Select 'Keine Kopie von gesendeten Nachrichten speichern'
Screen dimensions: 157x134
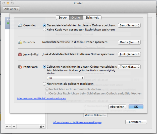coord(45,29)
